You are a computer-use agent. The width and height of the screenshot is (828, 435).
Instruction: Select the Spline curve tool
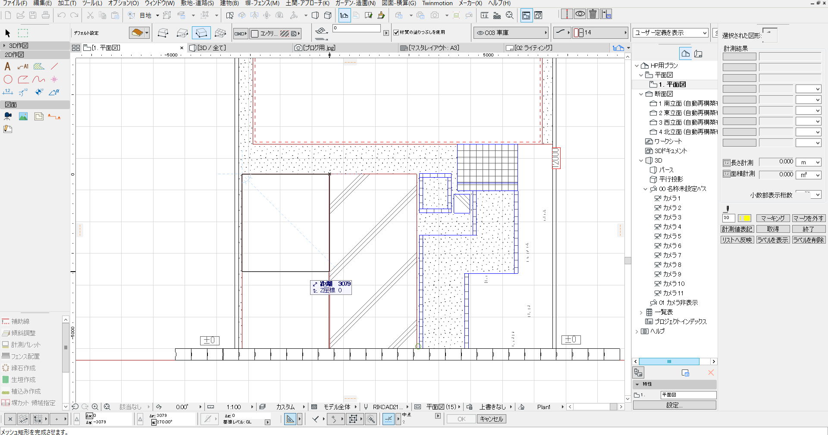39,79
